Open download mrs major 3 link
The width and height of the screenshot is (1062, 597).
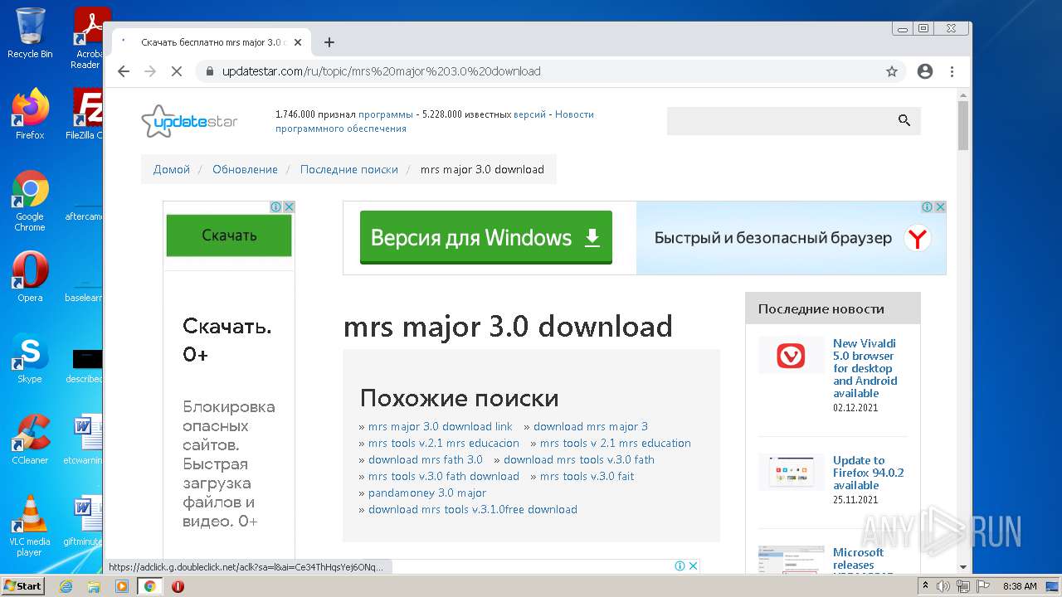pos(591,426)
